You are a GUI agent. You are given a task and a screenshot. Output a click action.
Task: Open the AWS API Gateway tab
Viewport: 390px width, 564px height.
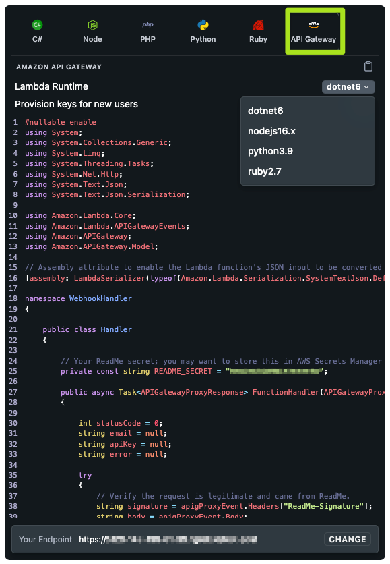pos(313,31)
